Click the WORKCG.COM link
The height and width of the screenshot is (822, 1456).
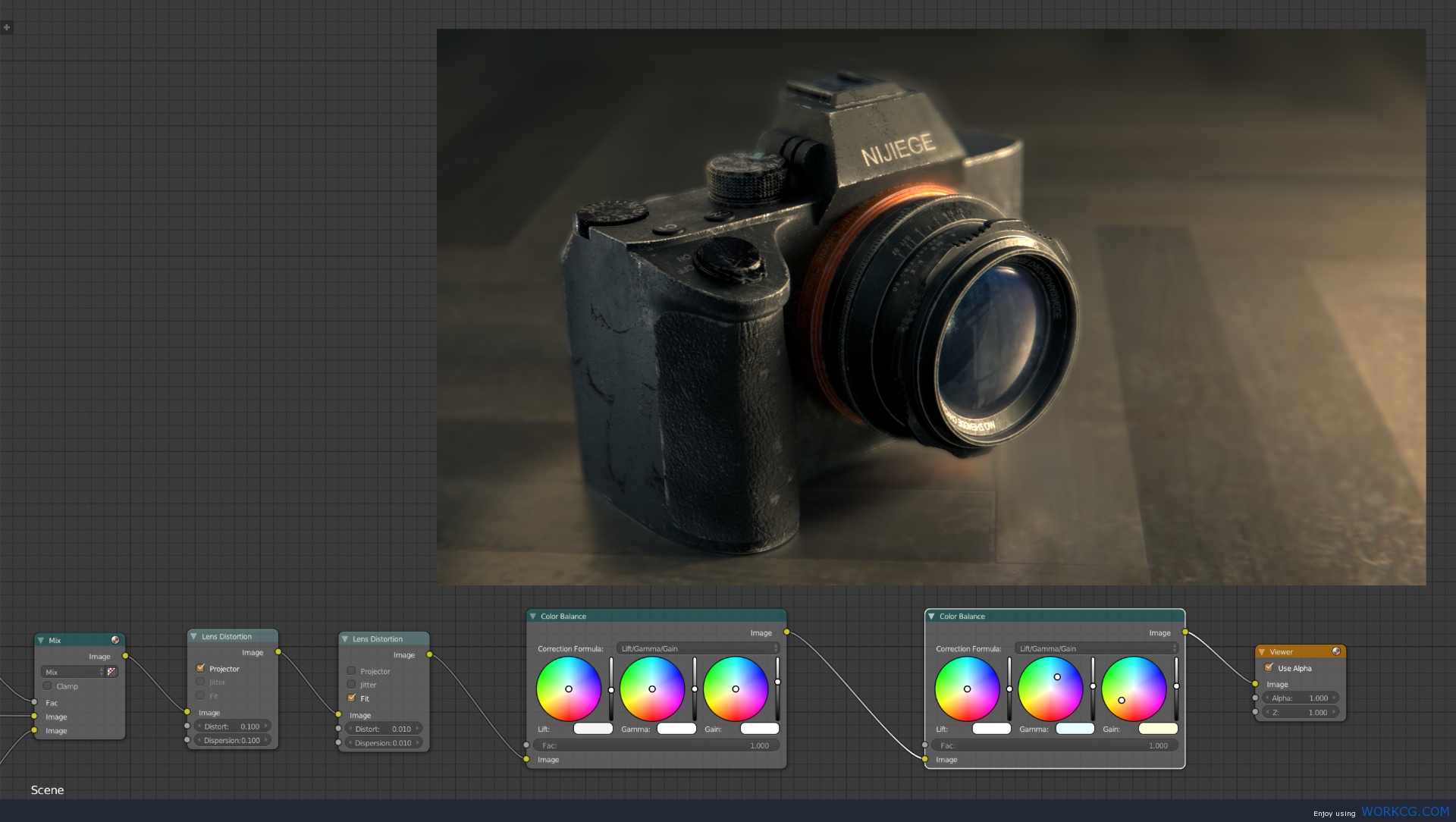pos(1405,811)
